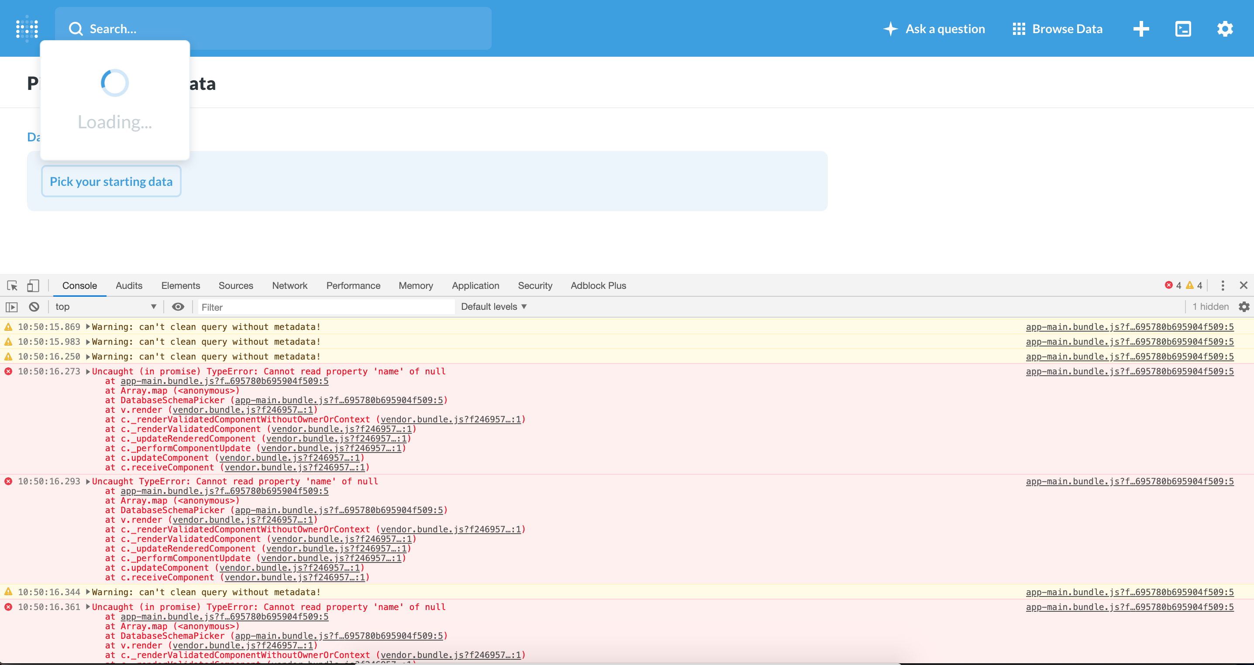Open the Default levels dropdown
The height and width of the screenshot is (665, 1254).
493,306
